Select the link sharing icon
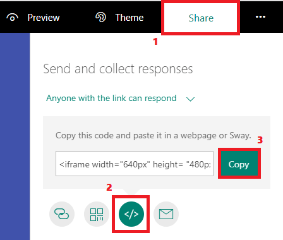 tap(62, 214)
